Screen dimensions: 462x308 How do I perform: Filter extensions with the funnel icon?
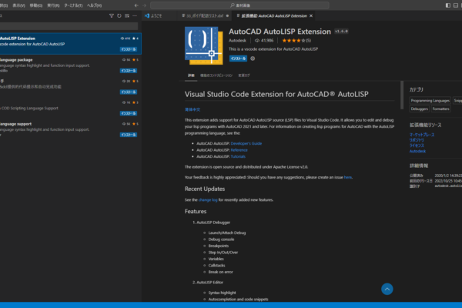pyautogui.click(x=112, y=16)
